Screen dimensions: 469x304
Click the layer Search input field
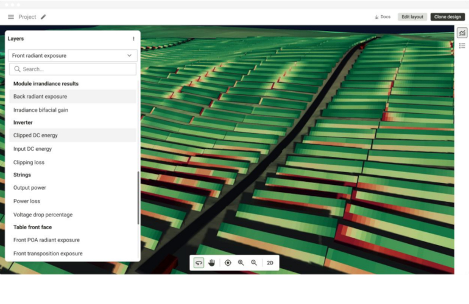(72, 69)
